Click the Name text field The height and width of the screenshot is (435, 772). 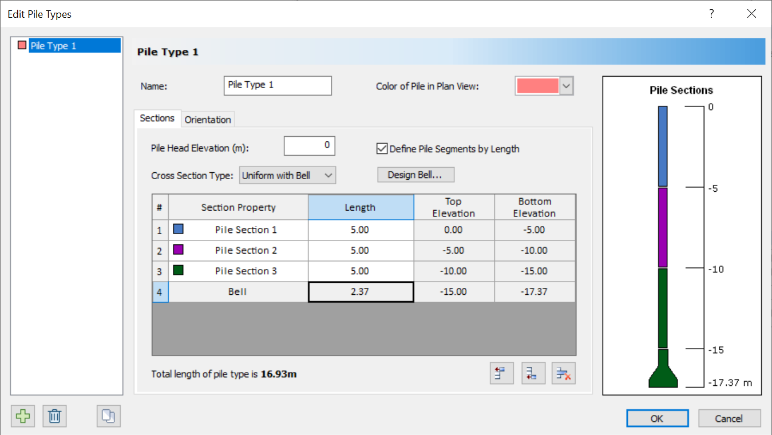coord(278,85)
